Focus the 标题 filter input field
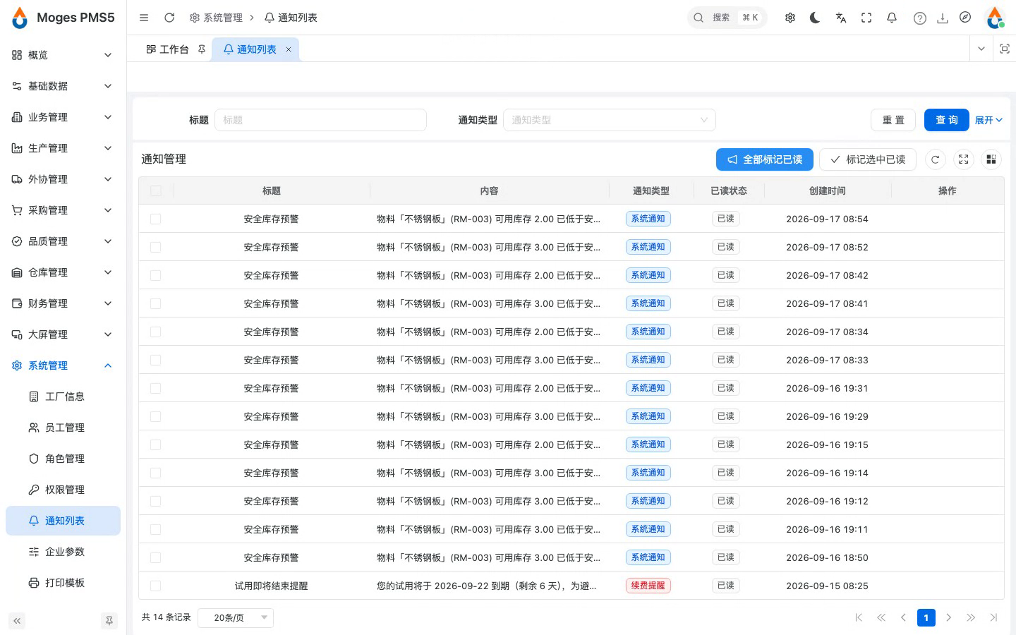Image resolution: width=1016 pixels, height=635 pixels. [320, 120]
